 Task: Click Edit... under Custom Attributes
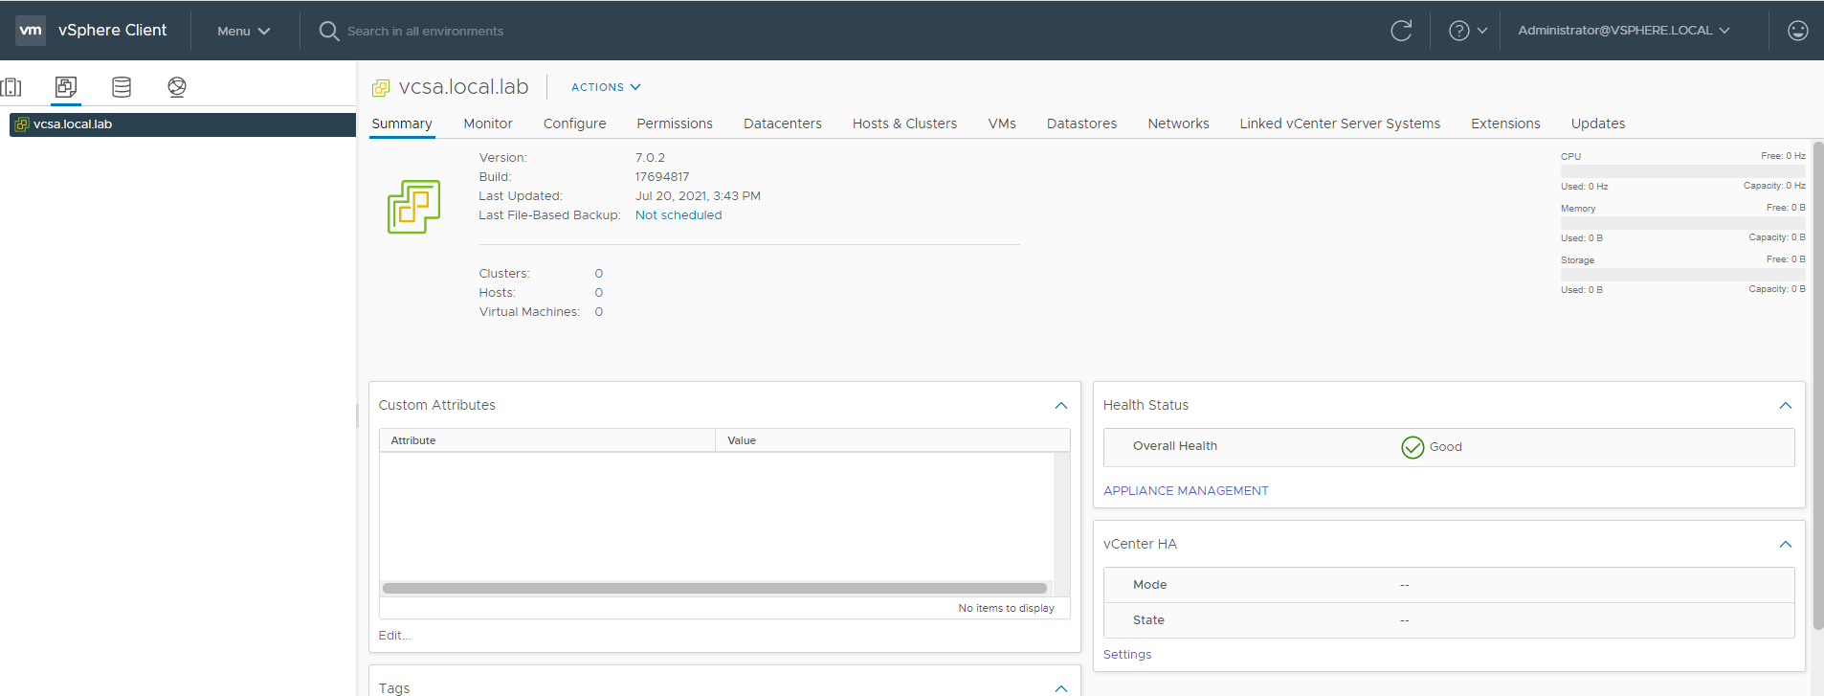pos(394,636)
